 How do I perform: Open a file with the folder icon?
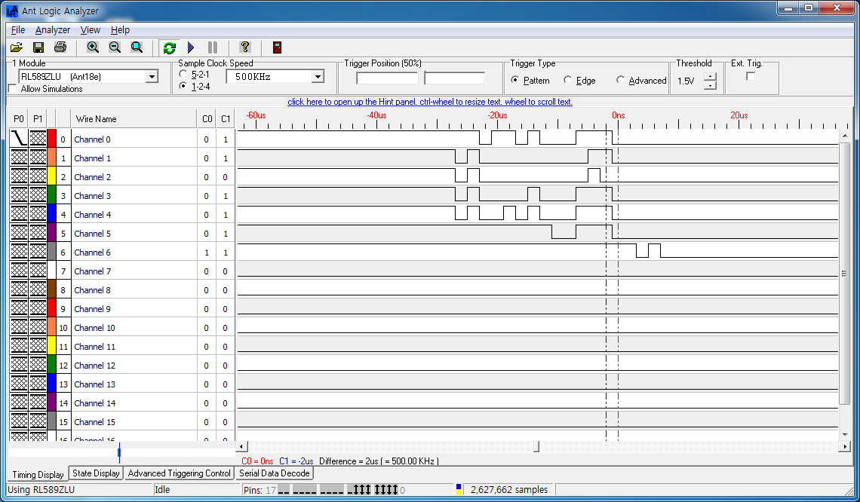coord(17,47)
